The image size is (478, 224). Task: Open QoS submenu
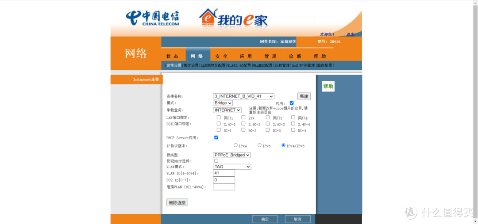coord(295,65)
